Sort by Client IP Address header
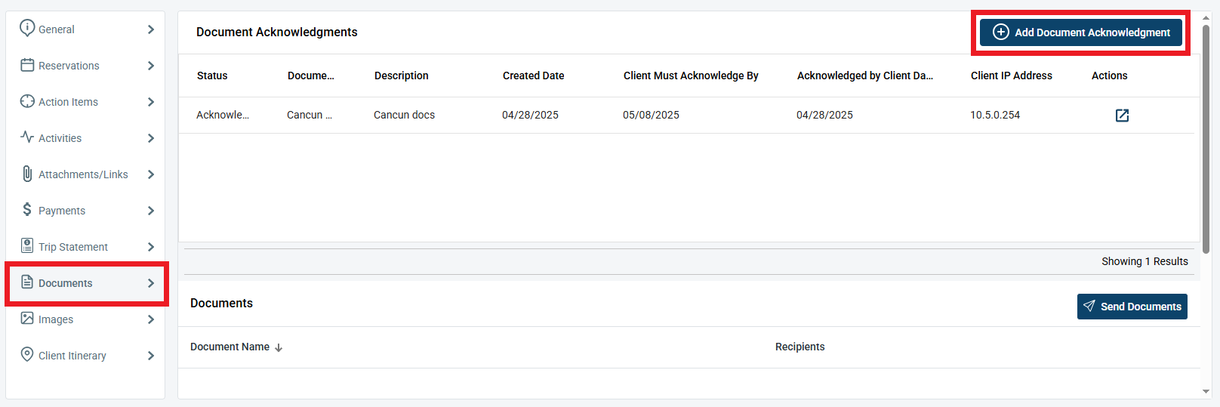This screenshot has width=1220, height=407. [x=1011, y=76]
